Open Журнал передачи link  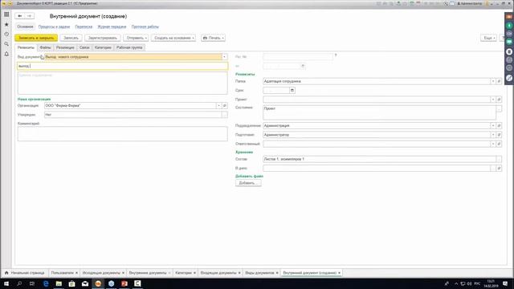click(x=112, y=26)
